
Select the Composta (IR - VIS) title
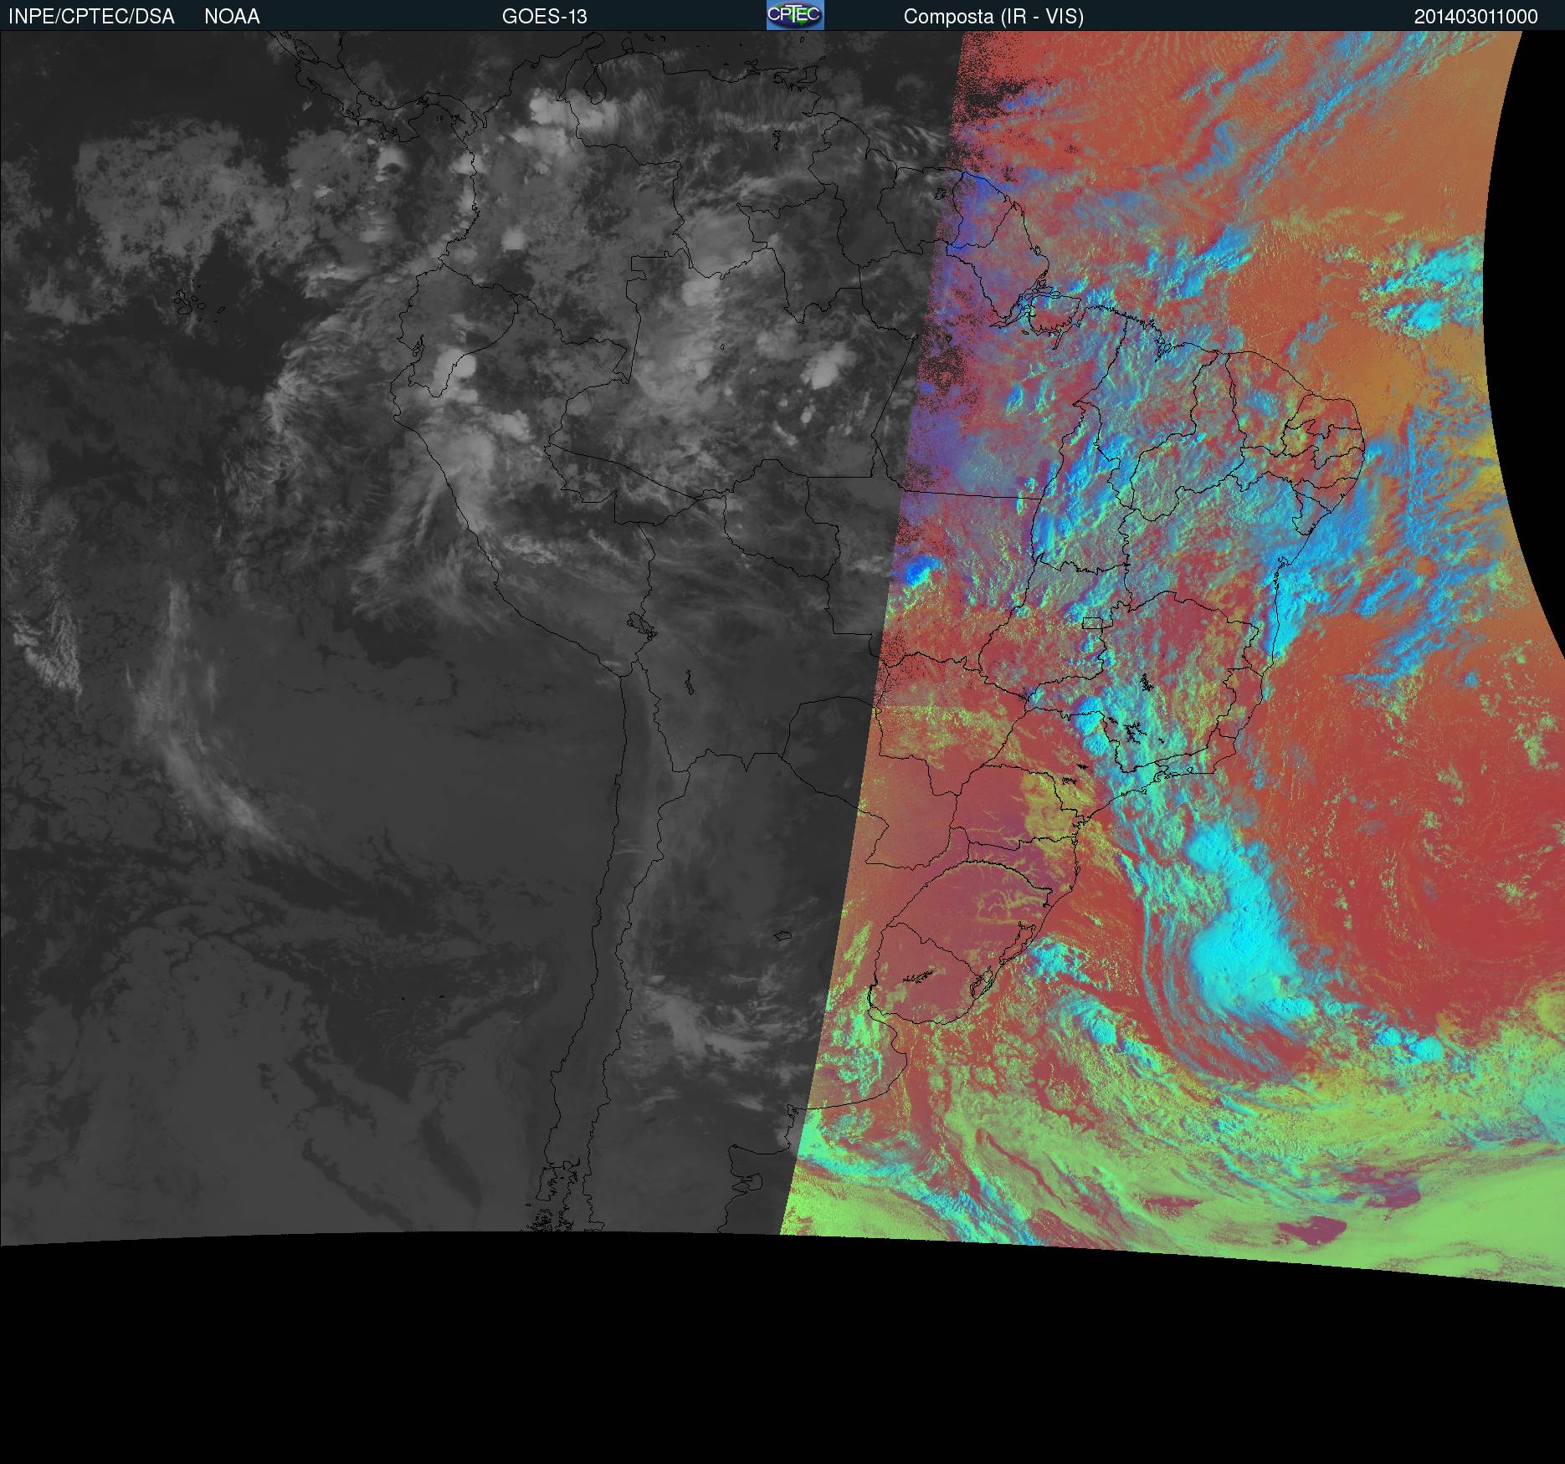[x=993, y=17]
